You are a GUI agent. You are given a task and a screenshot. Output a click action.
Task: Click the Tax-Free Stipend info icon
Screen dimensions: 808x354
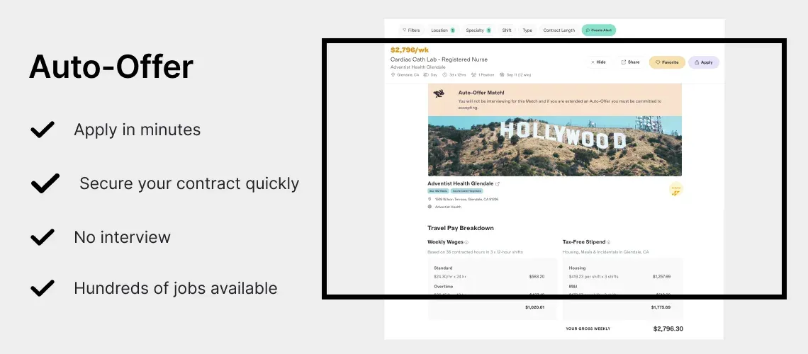tap(609, 242)
